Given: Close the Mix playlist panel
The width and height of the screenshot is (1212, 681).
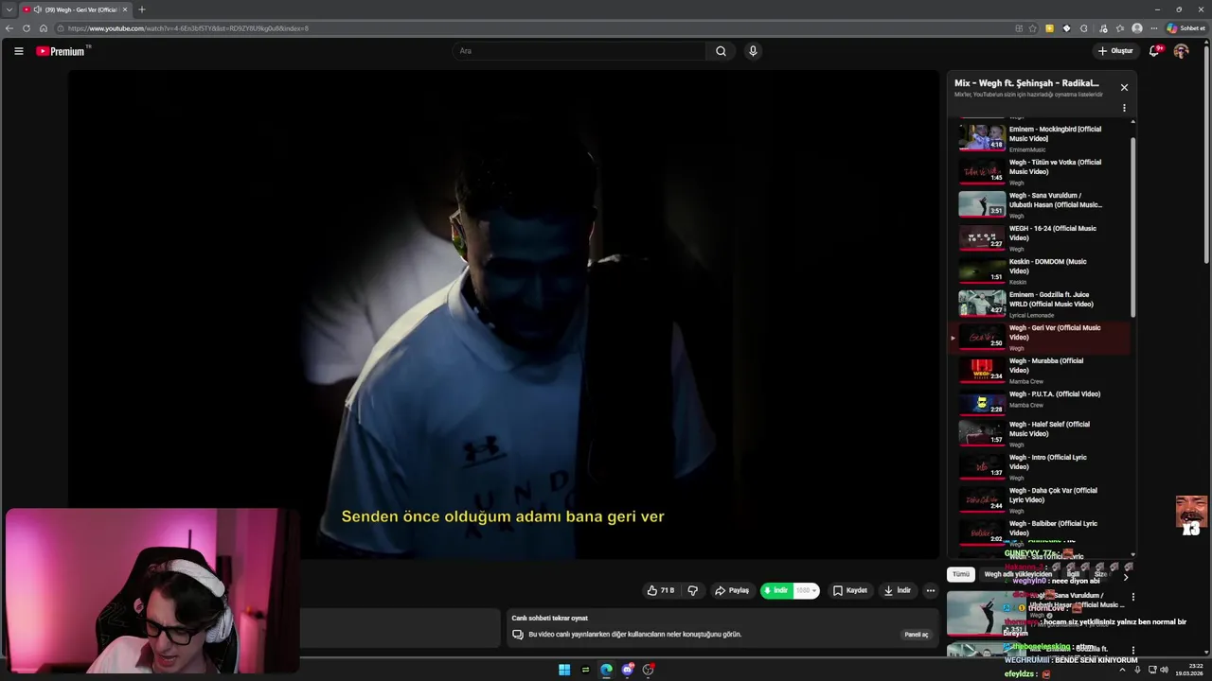Looking at the screenshot, I should [1124, 87].
